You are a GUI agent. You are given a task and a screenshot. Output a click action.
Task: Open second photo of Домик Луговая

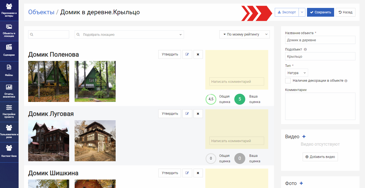click(x=95, y=141)
